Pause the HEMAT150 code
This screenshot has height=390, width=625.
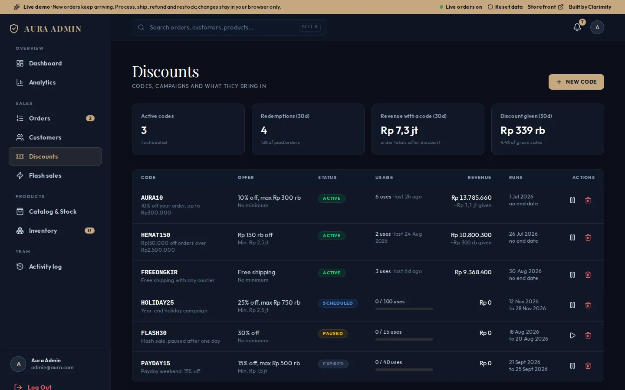tap(572, 237)
